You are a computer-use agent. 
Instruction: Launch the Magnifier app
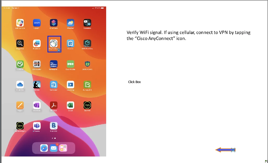[x=20, y=43]
